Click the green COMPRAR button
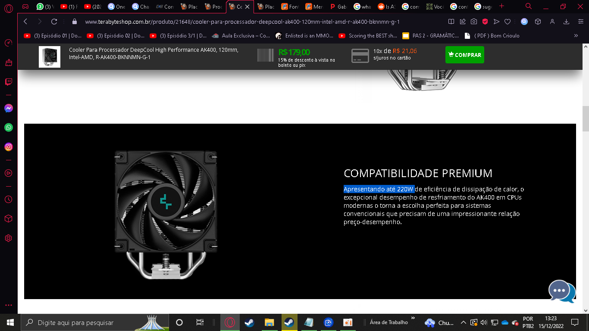589x331 pixels. tap(465, 55)
